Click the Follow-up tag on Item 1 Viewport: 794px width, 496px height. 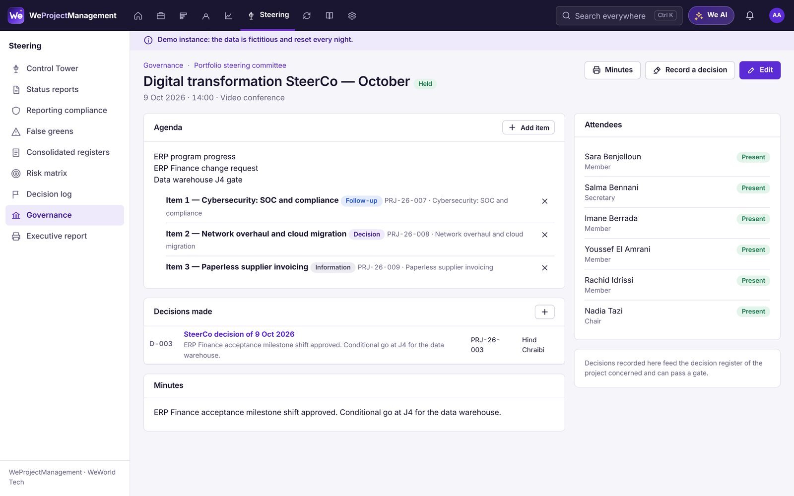coord(361,201)
